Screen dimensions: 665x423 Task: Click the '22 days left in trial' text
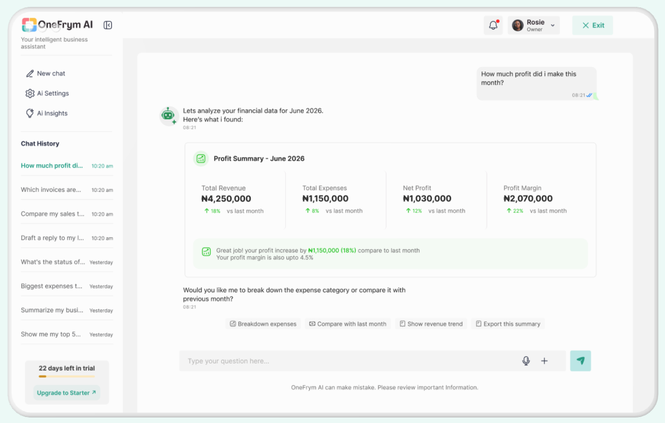click(x=67, y=368)
